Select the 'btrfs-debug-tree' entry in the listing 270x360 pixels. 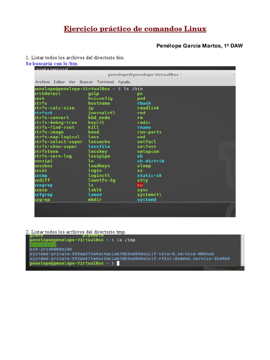(x=56, y=123)
